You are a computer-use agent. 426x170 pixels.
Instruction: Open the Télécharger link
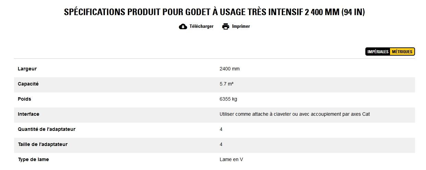(x=201, y=26)
